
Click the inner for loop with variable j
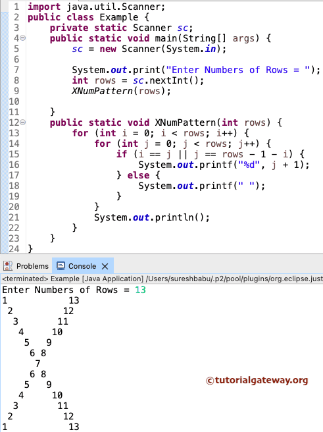(183, 144)
